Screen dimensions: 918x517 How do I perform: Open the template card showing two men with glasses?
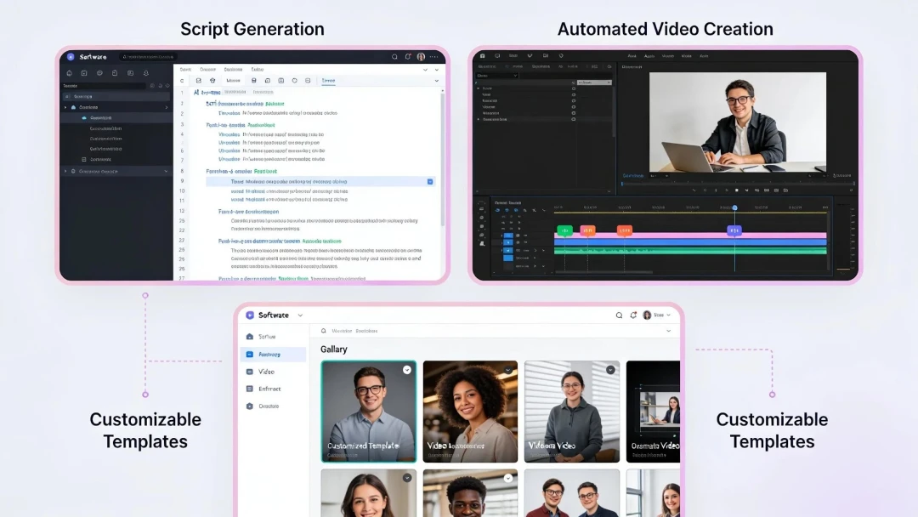pos(572,492)
